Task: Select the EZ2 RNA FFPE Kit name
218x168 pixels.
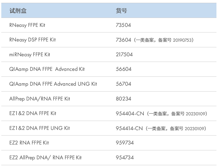Action: 29,143
